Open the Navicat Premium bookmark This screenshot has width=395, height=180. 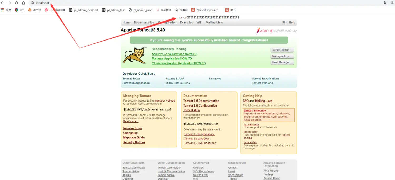206,10
